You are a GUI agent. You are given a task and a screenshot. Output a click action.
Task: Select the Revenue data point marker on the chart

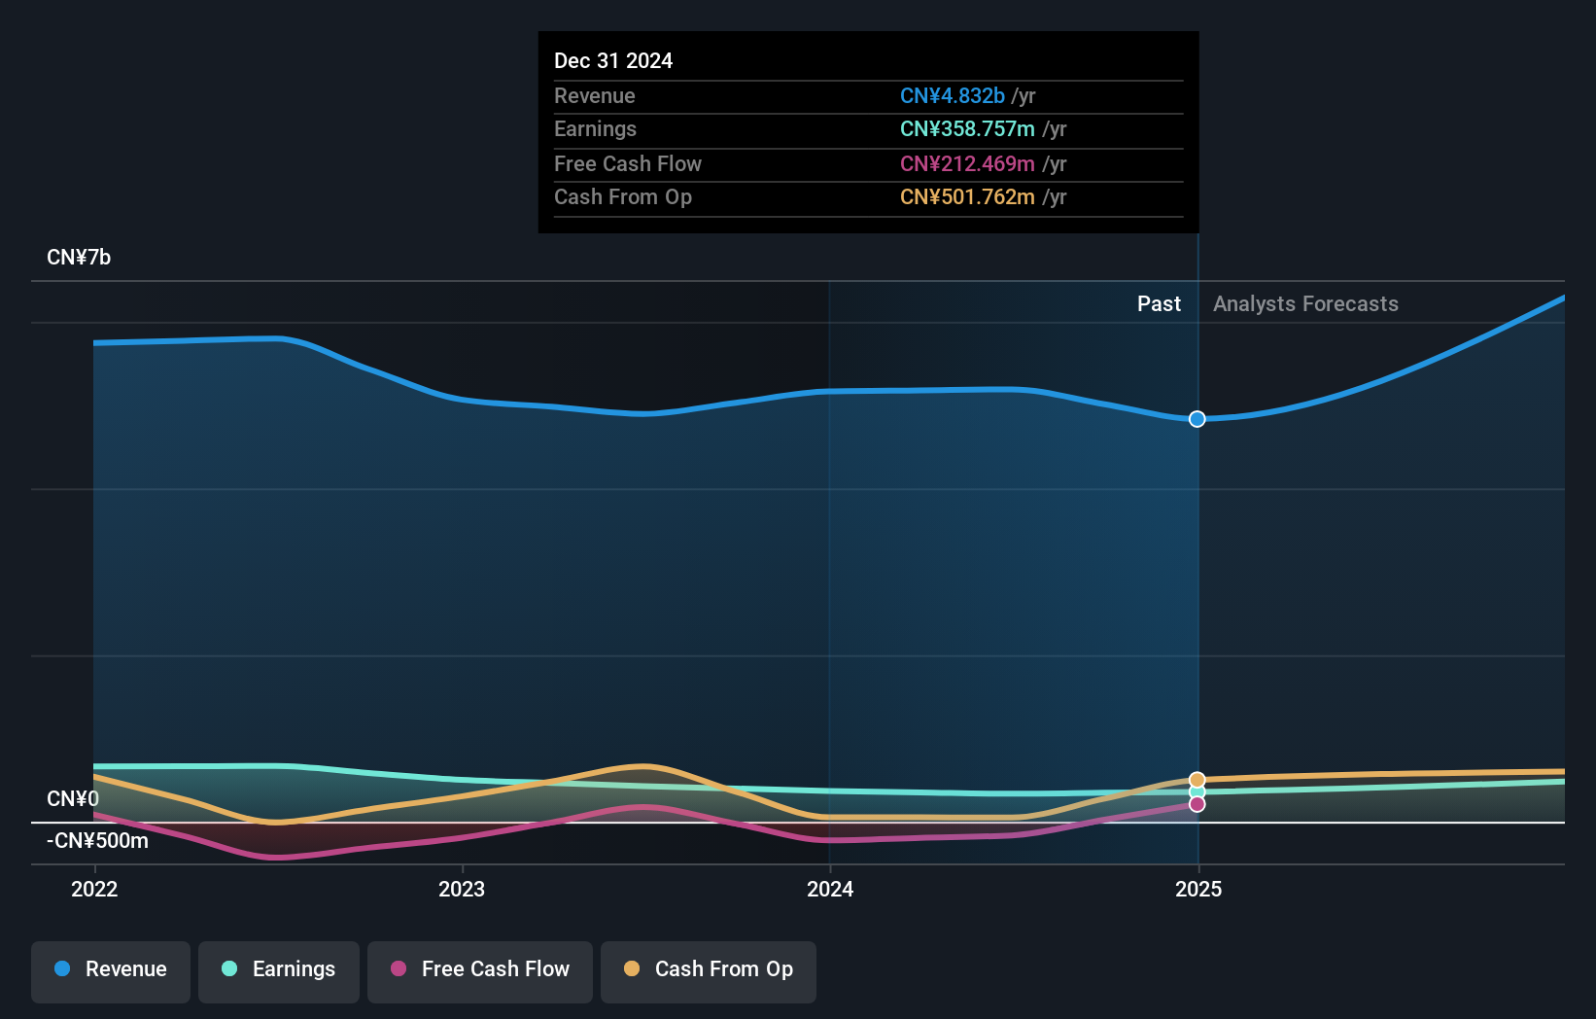click(1197, 419)
